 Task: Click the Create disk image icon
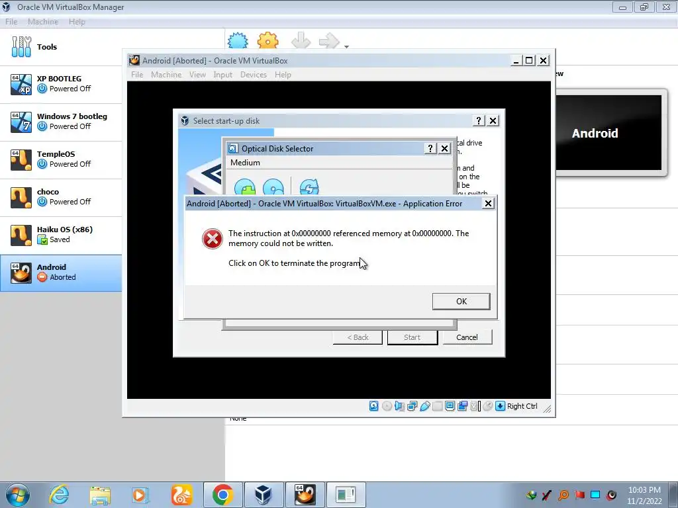[273, 187]
